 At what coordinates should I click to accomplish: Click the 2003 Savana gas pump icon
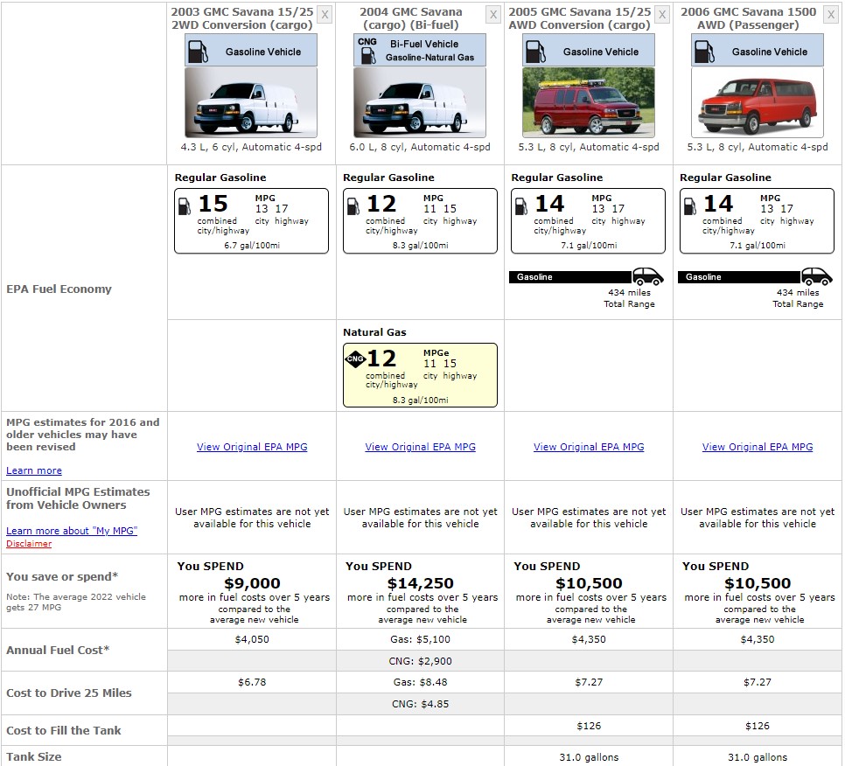click(198, 52)
